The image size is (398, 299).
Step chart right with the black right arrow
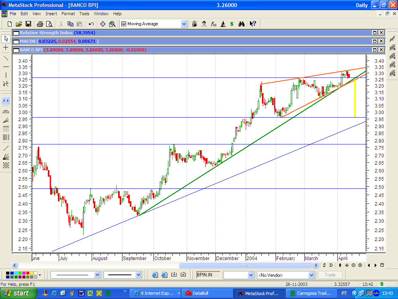click(375, 265)
